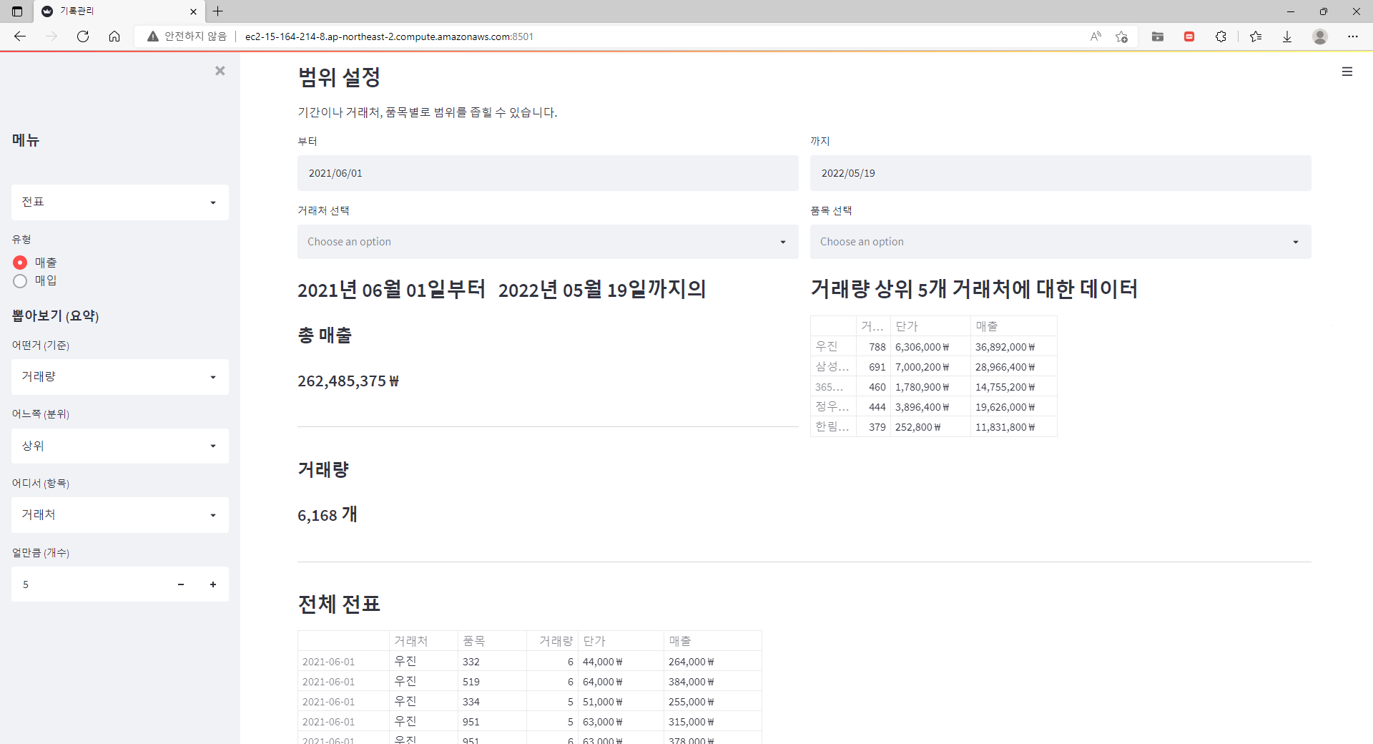Select the 매출 radio button

pos(20,262)
